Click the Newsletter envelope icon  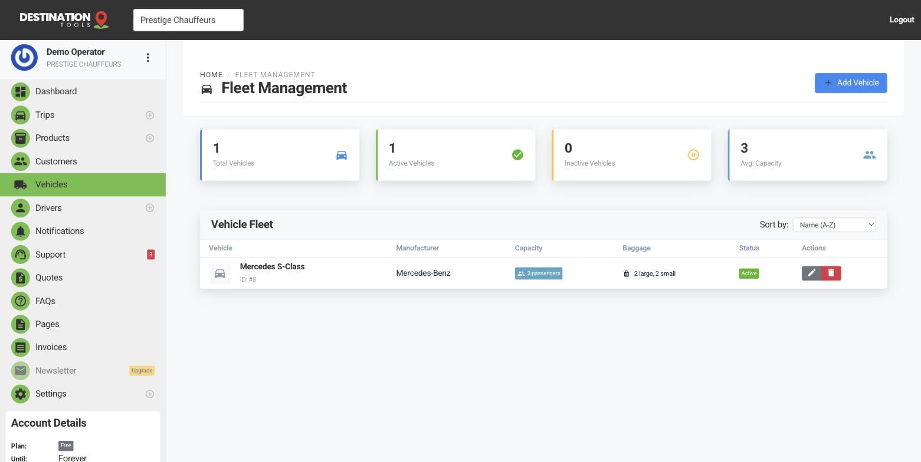[21, 371]
